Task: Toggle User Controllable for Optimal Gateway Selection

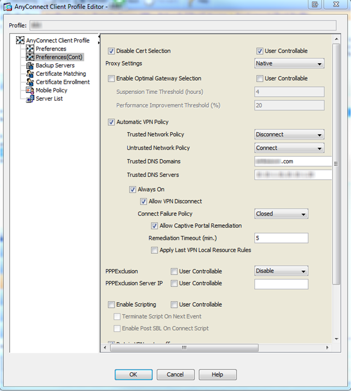Action: point(260,79)
